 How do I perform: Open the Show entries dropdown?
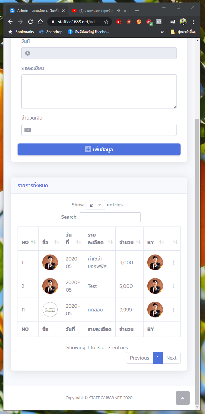[x=95, y=205]
